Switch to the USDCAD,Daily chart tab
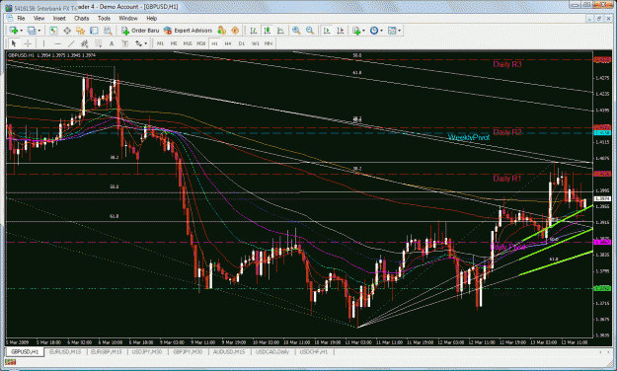This screenshot has width=617, height=371. 272,351
